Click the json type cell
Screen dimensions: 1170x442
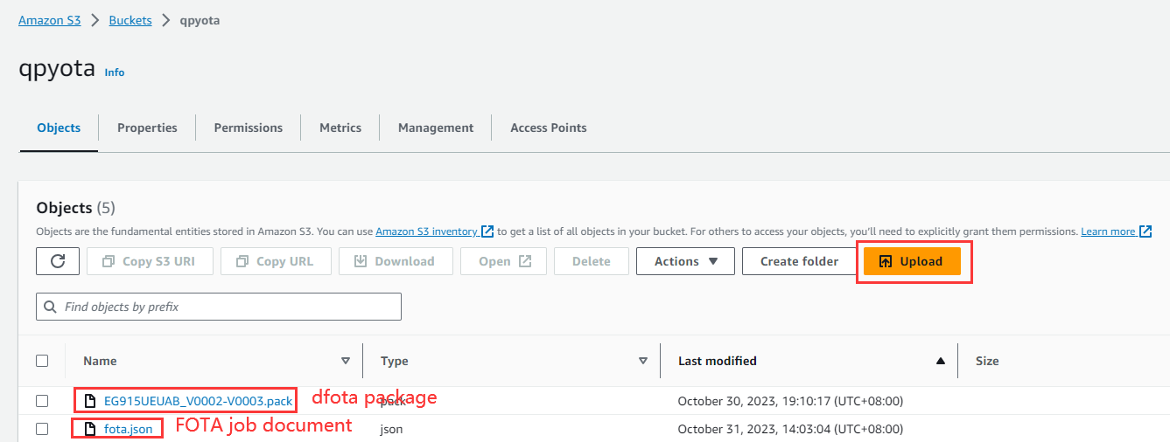tap(391, 429)
